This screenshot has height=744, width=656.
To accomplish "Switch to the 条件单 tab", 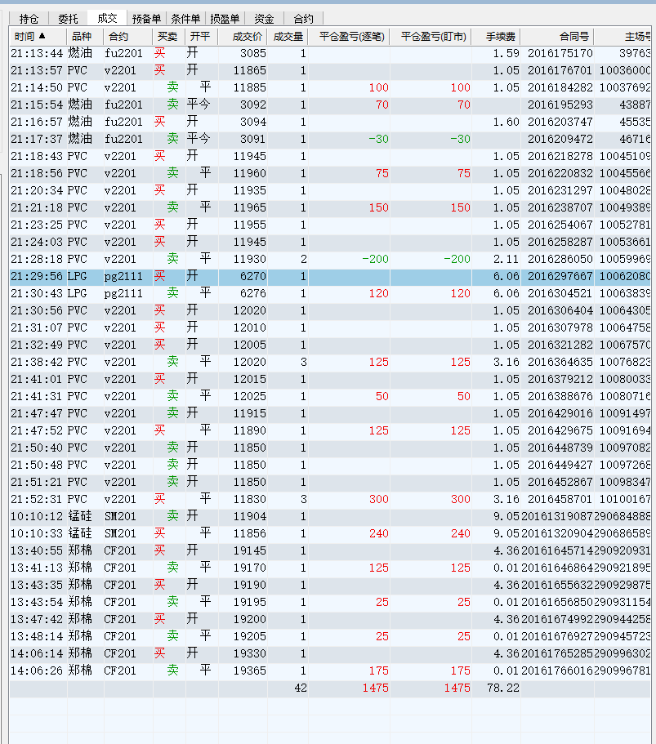I will 185,19.
